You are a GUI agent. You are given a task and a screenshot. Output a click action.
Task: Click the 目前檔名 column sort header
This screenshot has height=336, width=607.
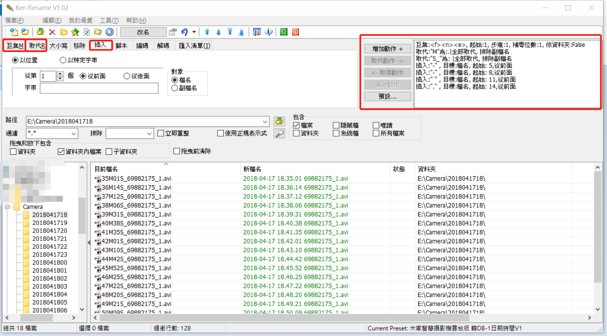pyautogui.click(x=165, y=169)
